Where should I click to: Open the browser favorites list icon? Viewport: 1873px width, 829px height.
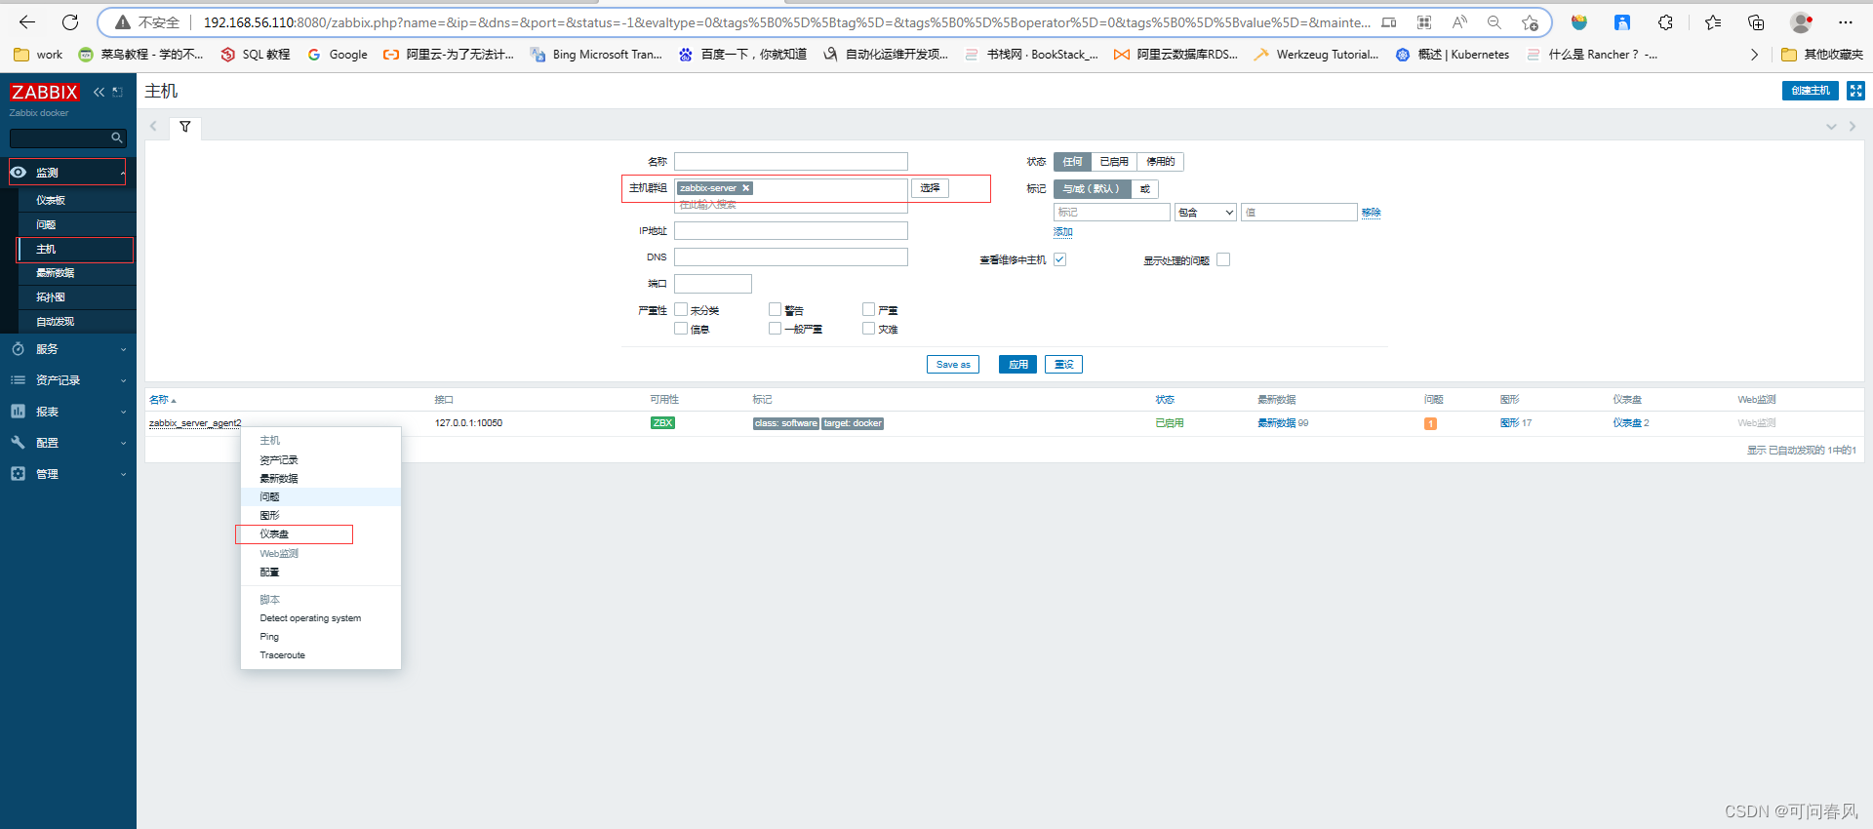1713,22
